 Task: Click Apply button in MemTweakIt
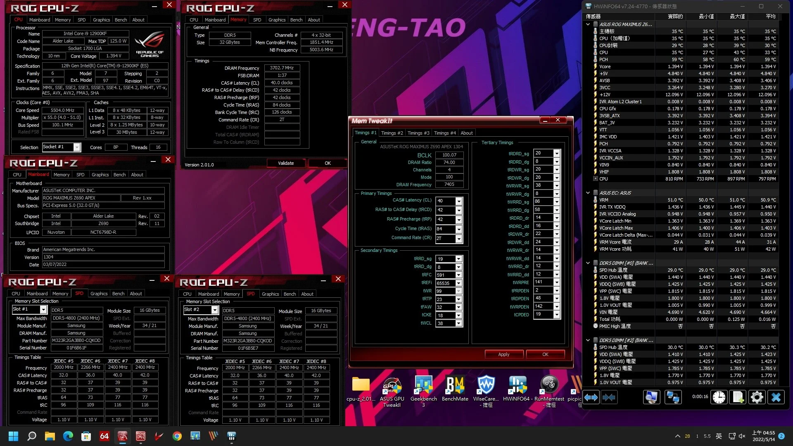pyautogui.click(x=503, y=354)
